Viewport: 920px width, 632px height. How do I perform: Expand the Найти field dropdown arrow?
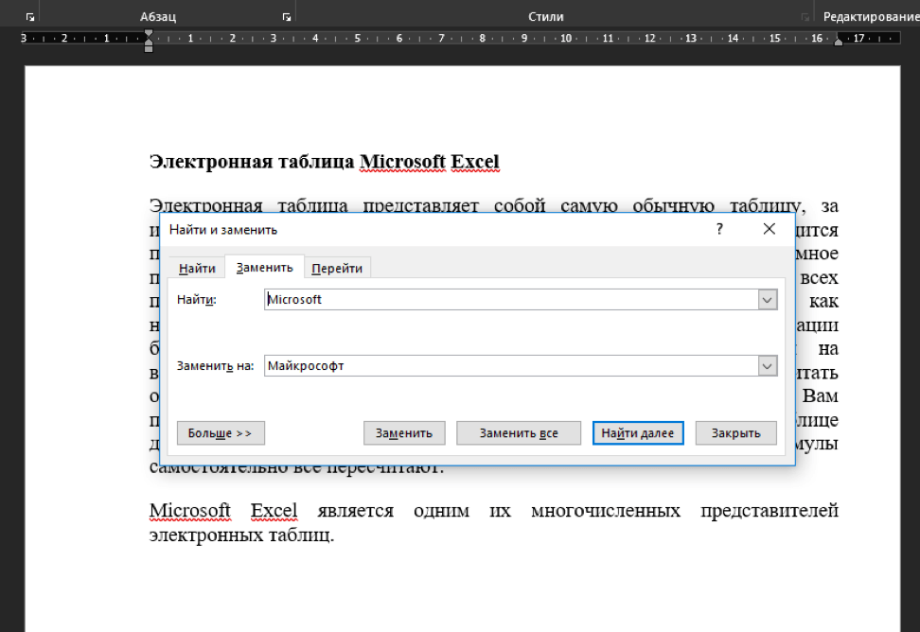pyautogui.click(x=767, y=300)
